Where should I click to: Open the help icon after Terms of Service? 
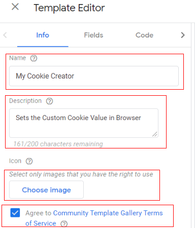[x=64, y=224]
